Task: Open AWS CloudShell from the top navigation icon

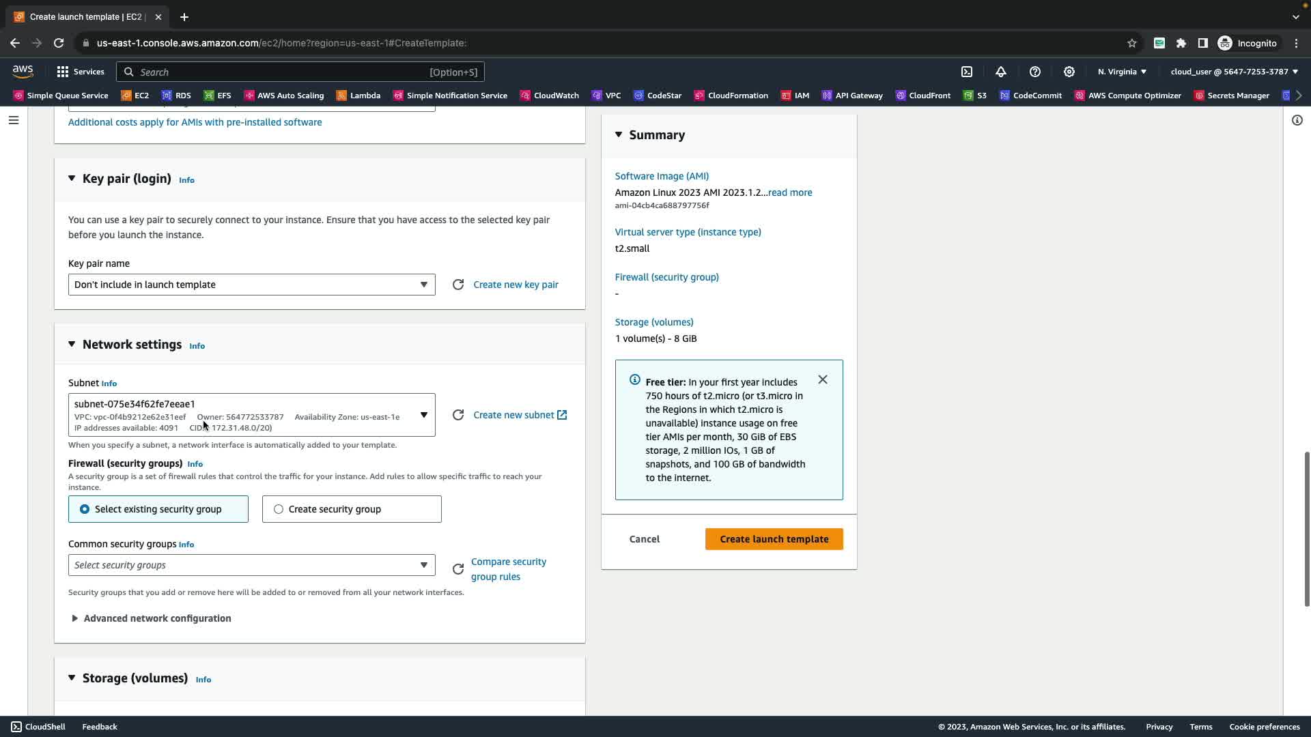Action: [967, 72]
